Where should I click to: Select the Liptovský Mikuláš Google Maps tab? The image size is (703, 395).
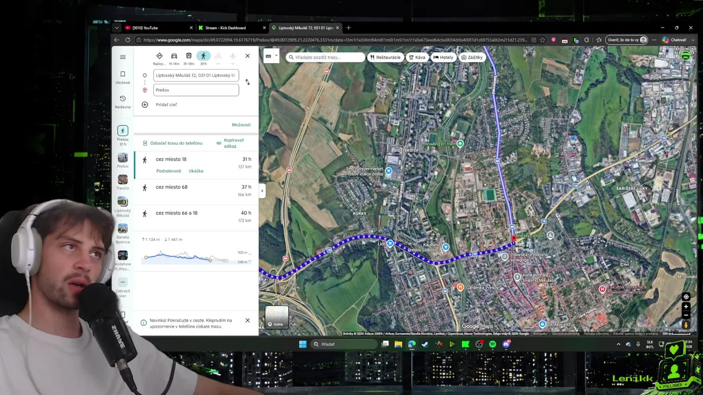tap(305, 28)
